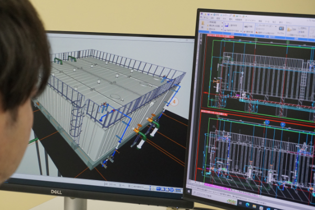
Task: Select the lower drawing pane's red title tab
Action: (x=214, y=113)
